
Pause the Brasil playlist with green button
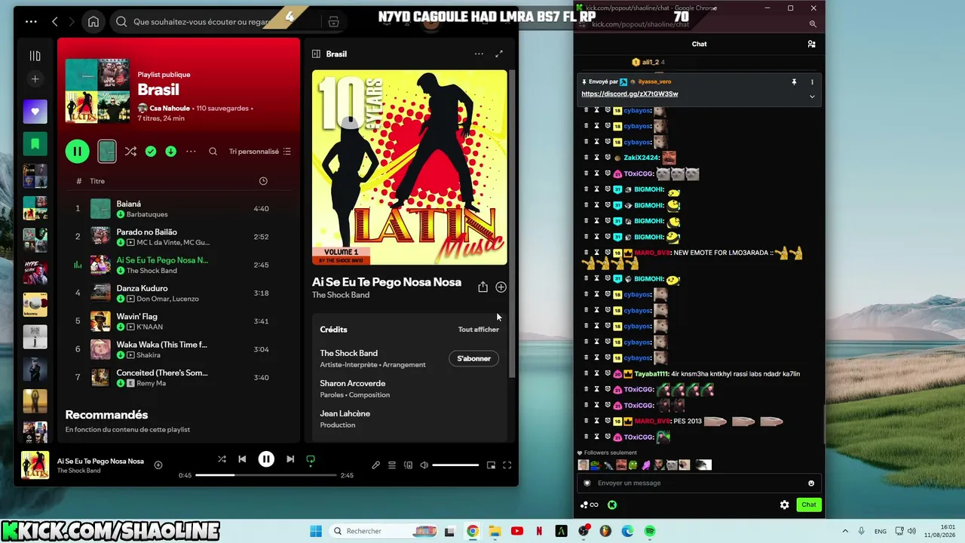[x=77, y=152]
